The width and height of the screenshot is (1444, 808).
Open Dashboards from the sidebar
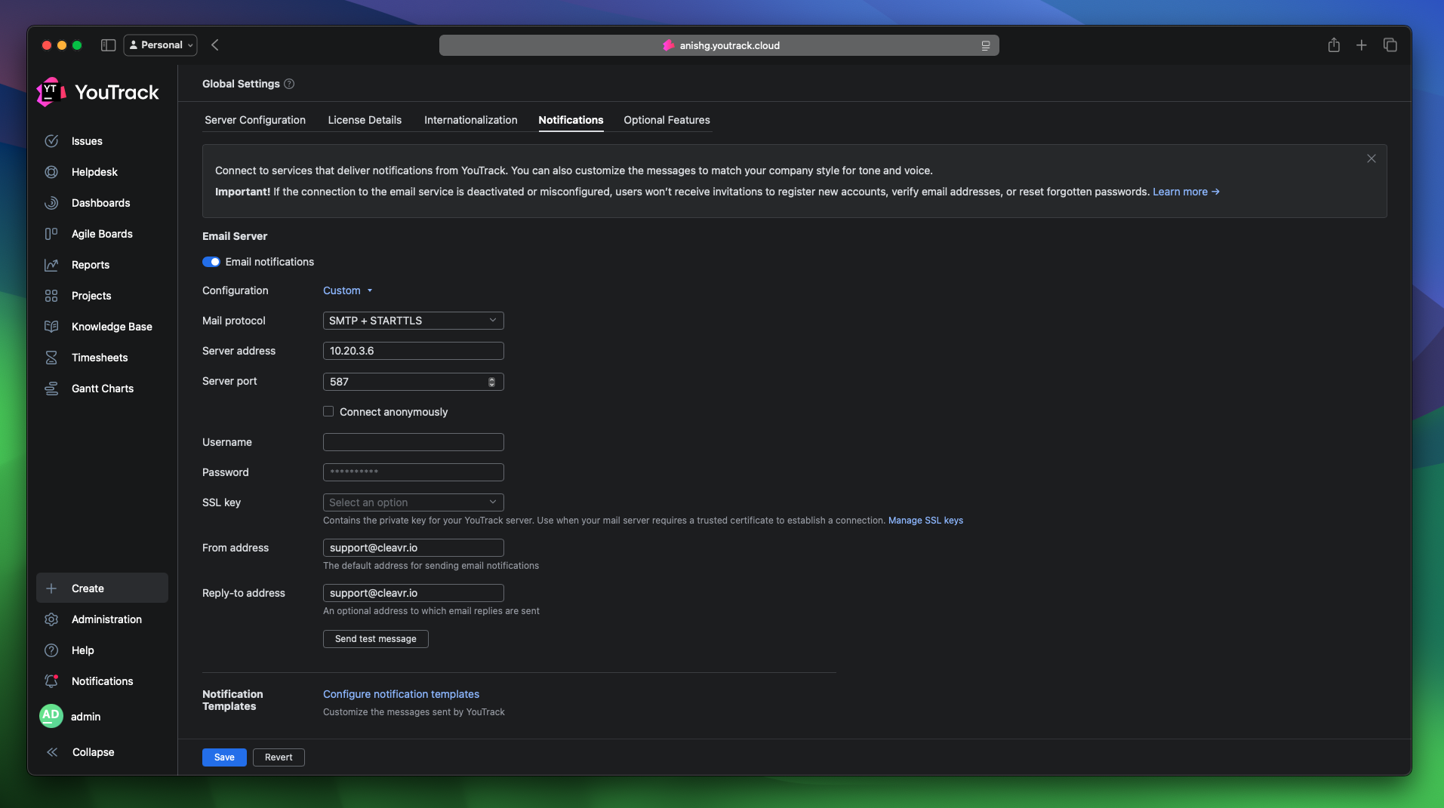pyautogui.click(x=100, y=203)
